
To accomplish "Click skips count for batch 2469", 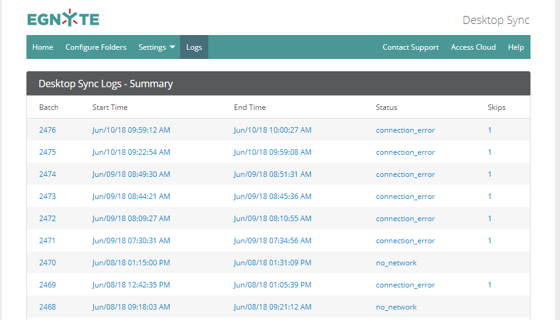I will click(490, 284).
